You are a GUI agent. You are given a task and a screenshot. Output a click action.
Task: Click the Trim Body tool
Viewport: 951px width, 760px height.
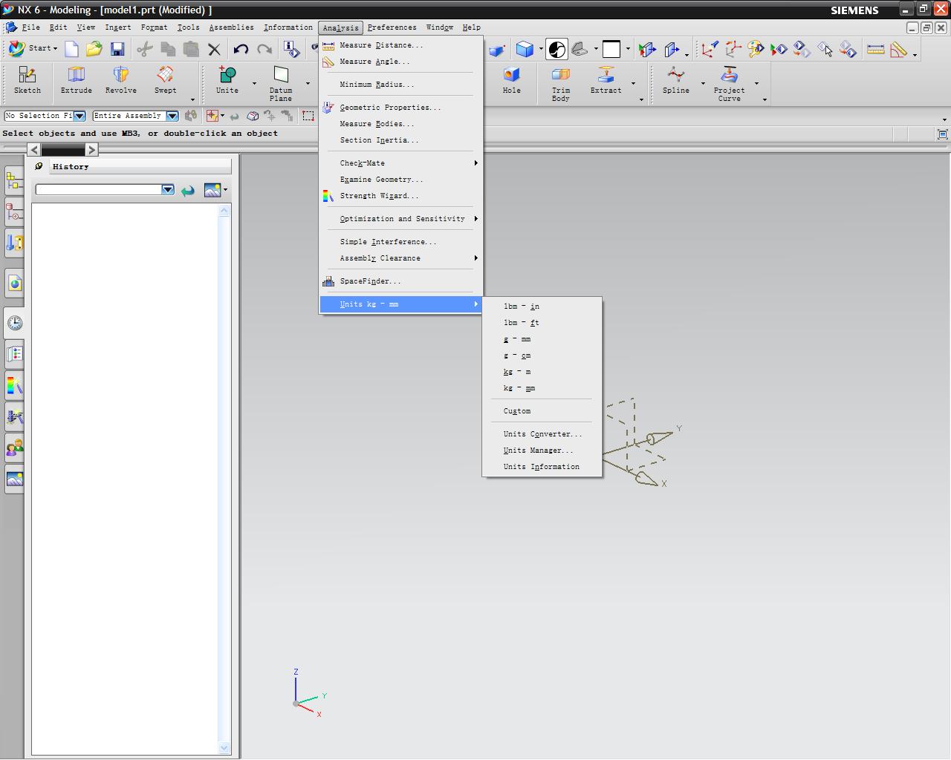pos(561,83)
